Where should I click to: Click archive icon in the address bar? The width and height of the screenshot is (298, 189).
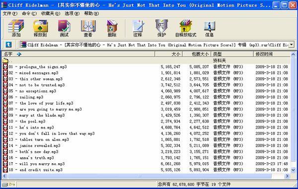coord(23,45)
